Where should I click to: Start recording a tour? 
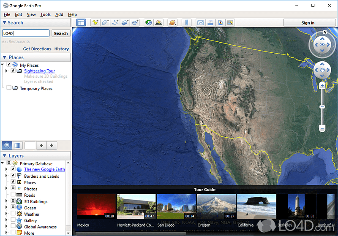tap(135, 23)
